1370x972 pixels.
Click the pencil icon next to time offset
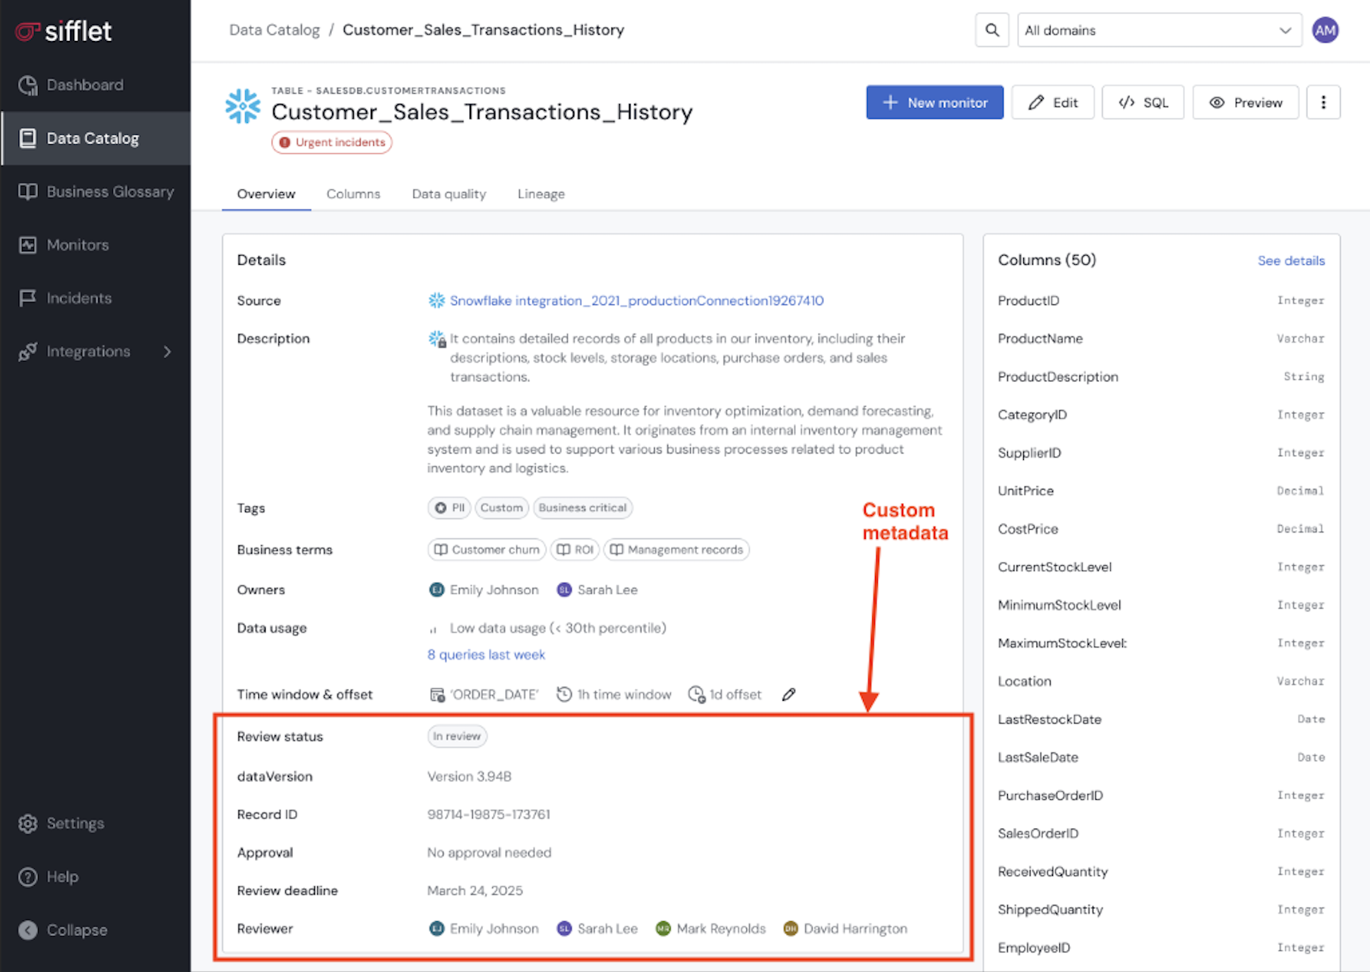pyautogui.click(x=789, y=694)
